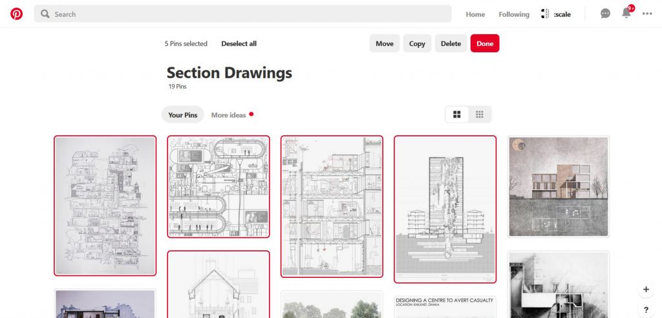Open the question mark help button
The image size is (662, 318).
(x=646, y=310)
